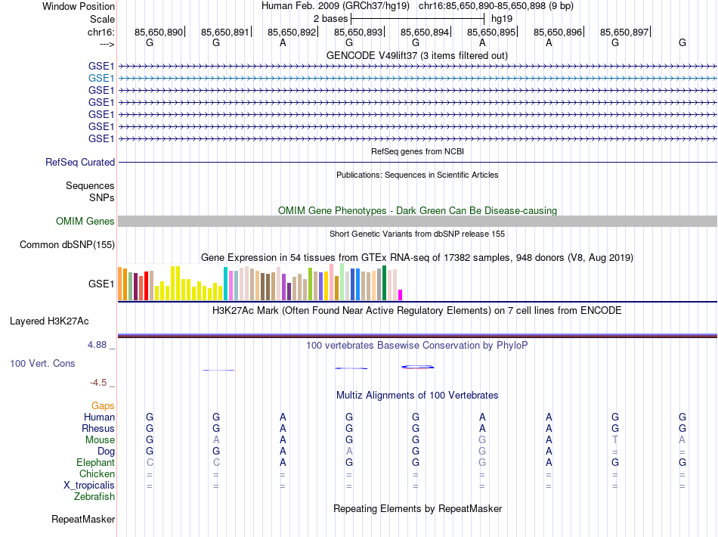Click the X_tropicalis species label
The image size is (718, 537).
coord(90,485)
